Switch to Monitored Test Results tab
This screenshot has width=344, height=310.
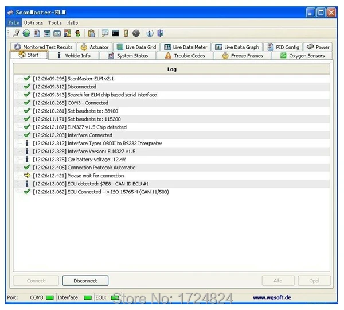point(43,47)
